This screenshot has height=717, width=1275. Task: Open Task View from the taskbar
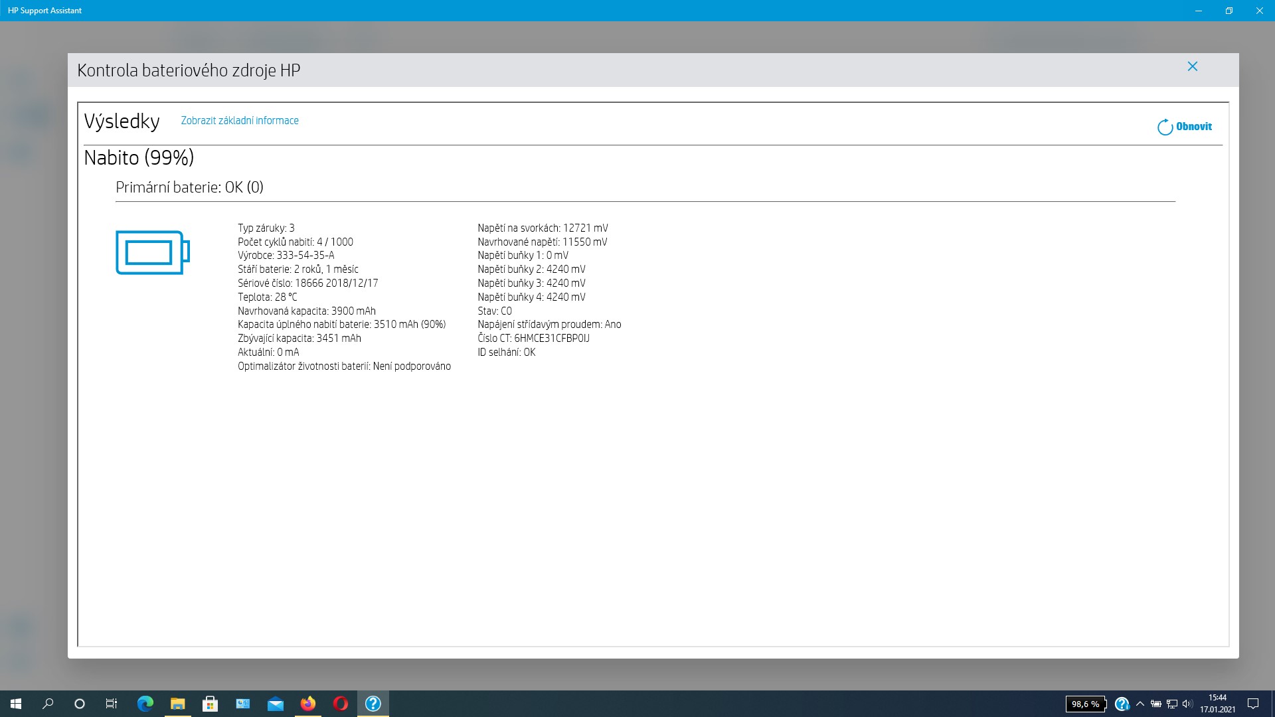pos(112,704)
